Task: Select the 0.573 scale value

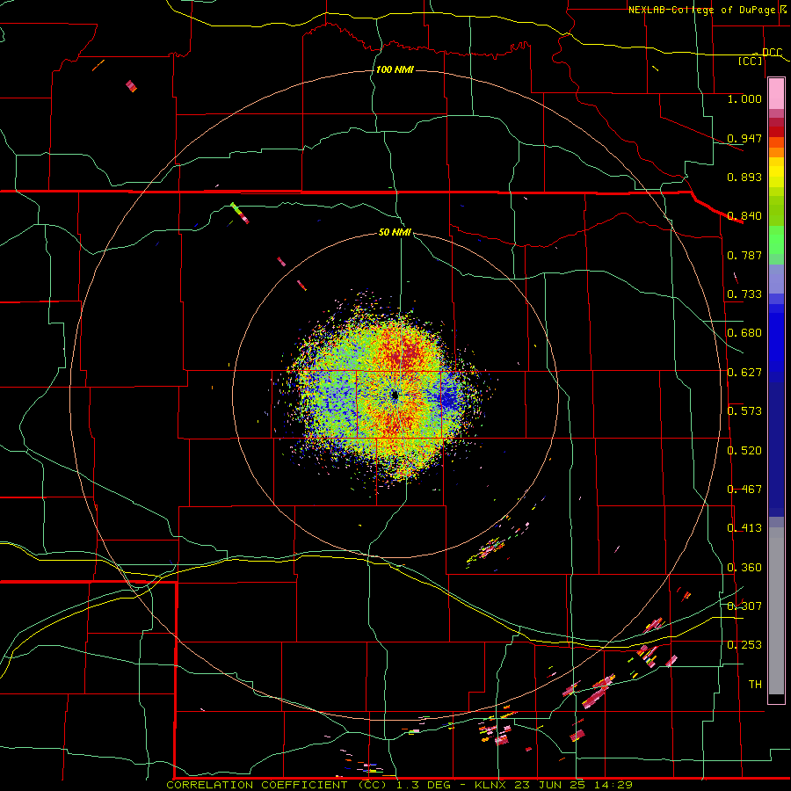Action: pyautogui.click(x=744, y=411)
